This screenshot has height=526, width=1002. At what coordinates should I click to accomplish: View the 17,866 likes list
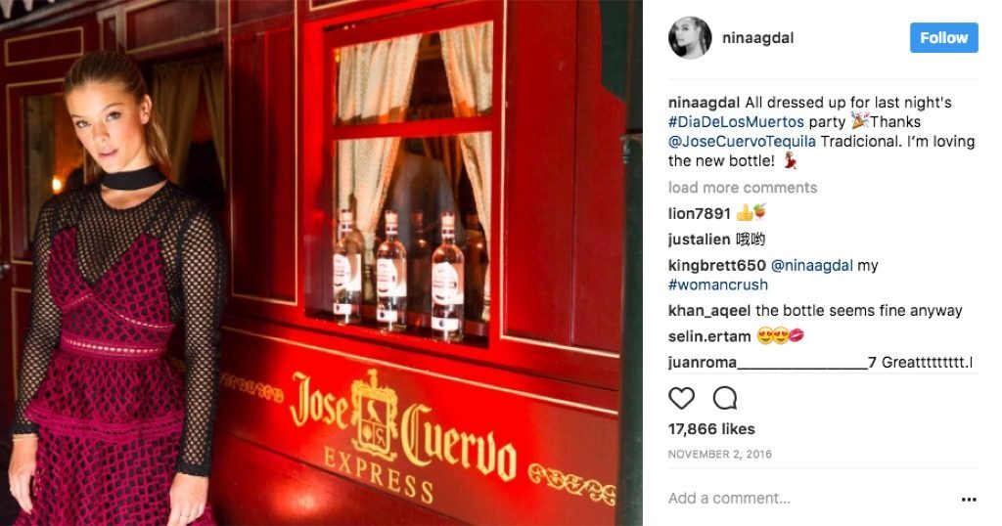[x=711, y=429]
